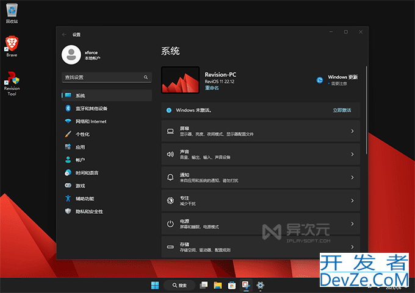
Task: Open 蓝牙和其他设备 in the sidebar
Action: (107, 108)
